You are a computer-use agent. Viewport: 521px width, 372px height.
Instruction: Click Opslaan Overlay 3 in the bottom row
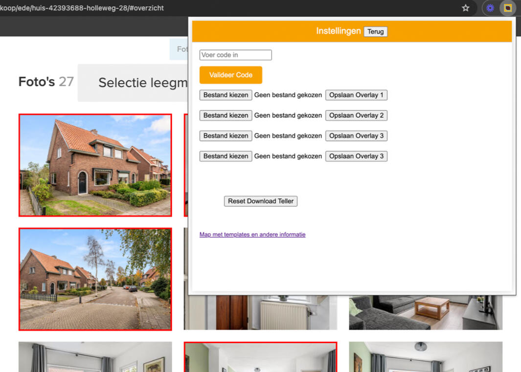(356, 156)
